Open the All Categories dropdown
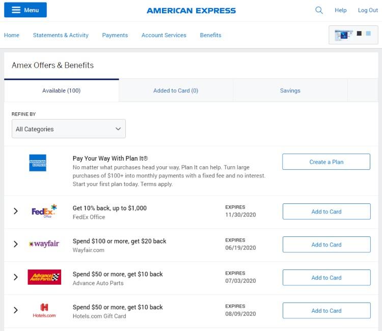 pyautogui.click(x=69, y=129)
